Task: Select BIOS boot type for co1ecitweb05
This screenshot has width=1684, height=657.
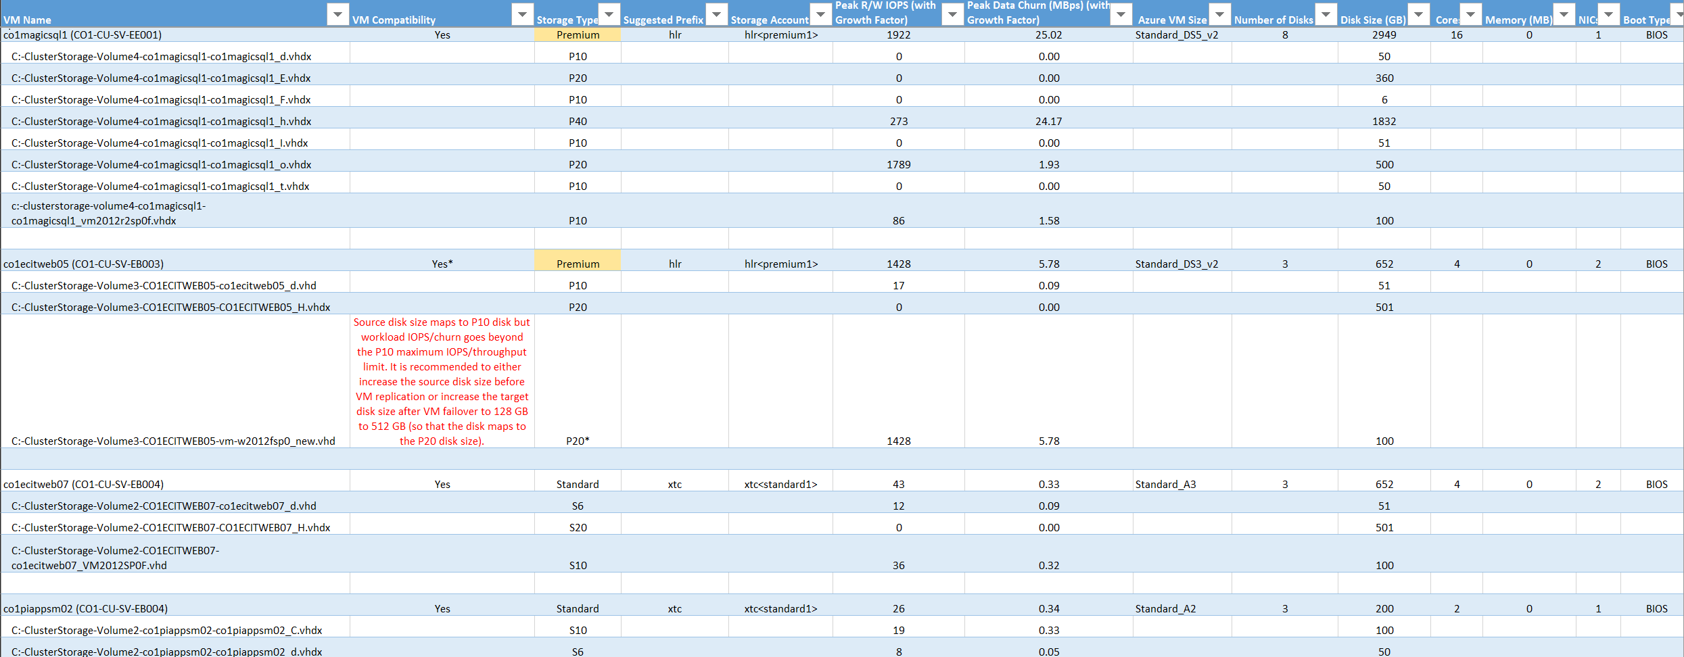Action: click(x=1656, y=264)
